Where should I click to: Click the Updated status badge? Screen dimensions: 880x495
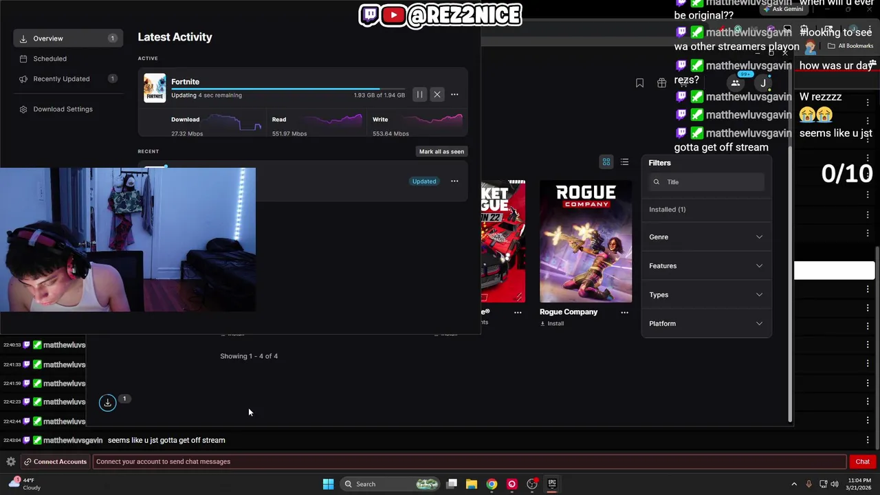coord(424,181)
